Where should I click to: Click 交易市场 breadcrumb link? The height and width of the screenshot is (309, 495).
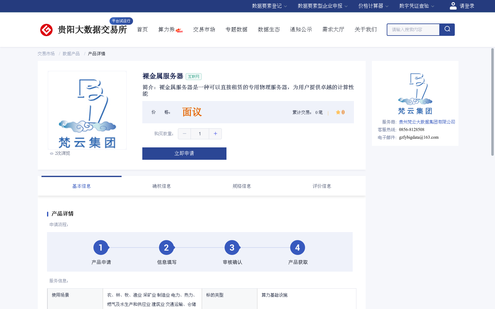[46, 54]
